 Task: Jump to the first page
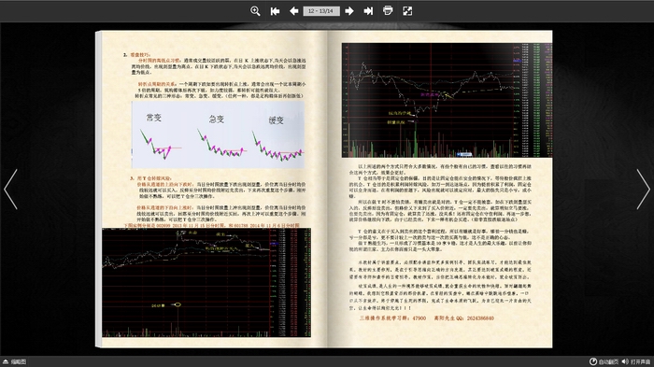[x=275, y=11]
